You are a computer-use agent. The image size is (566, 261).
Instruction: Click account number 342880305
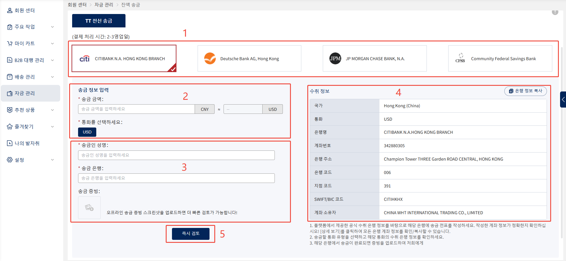(394, 146)
